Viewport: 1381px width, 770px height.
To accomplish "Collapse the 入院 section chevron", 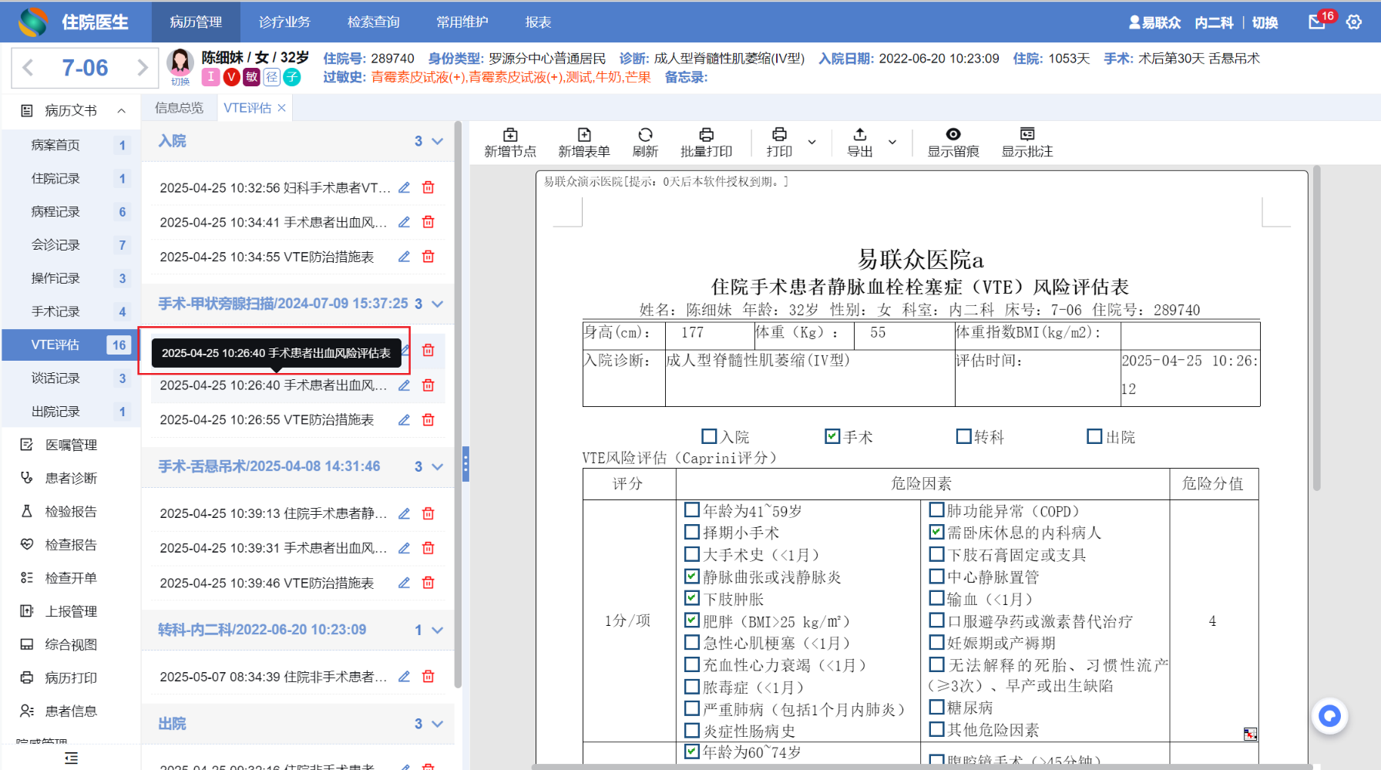I will click(438, 141).
